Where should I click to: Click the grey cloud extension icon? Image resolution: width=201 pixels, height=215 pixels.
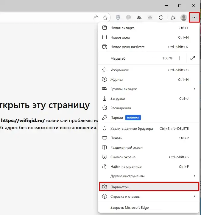[x=150, y=18]
